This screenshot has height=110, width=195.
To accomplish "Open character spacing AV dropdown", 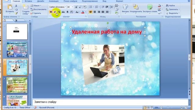I will (x=72, y=12).
